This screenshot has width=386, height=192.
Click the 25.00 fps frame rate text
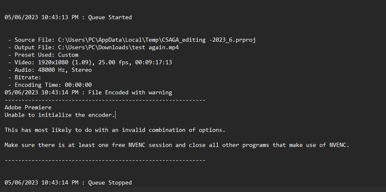[106, 63]
